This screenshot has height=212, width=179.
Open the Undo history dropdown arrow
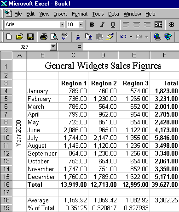click(x=131, y=37)
